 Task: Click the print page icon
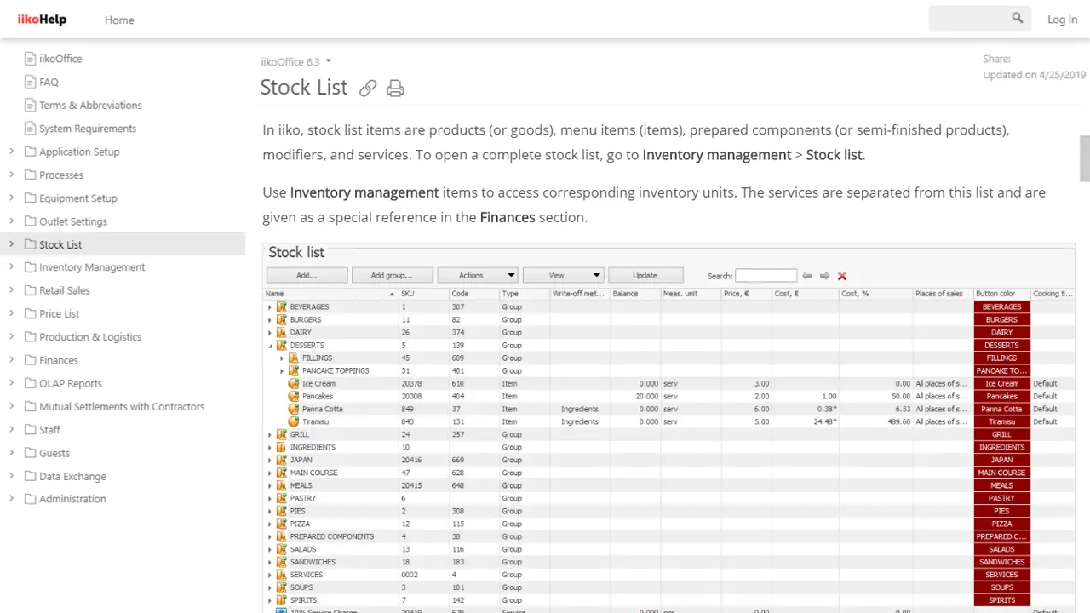[395, 88]
